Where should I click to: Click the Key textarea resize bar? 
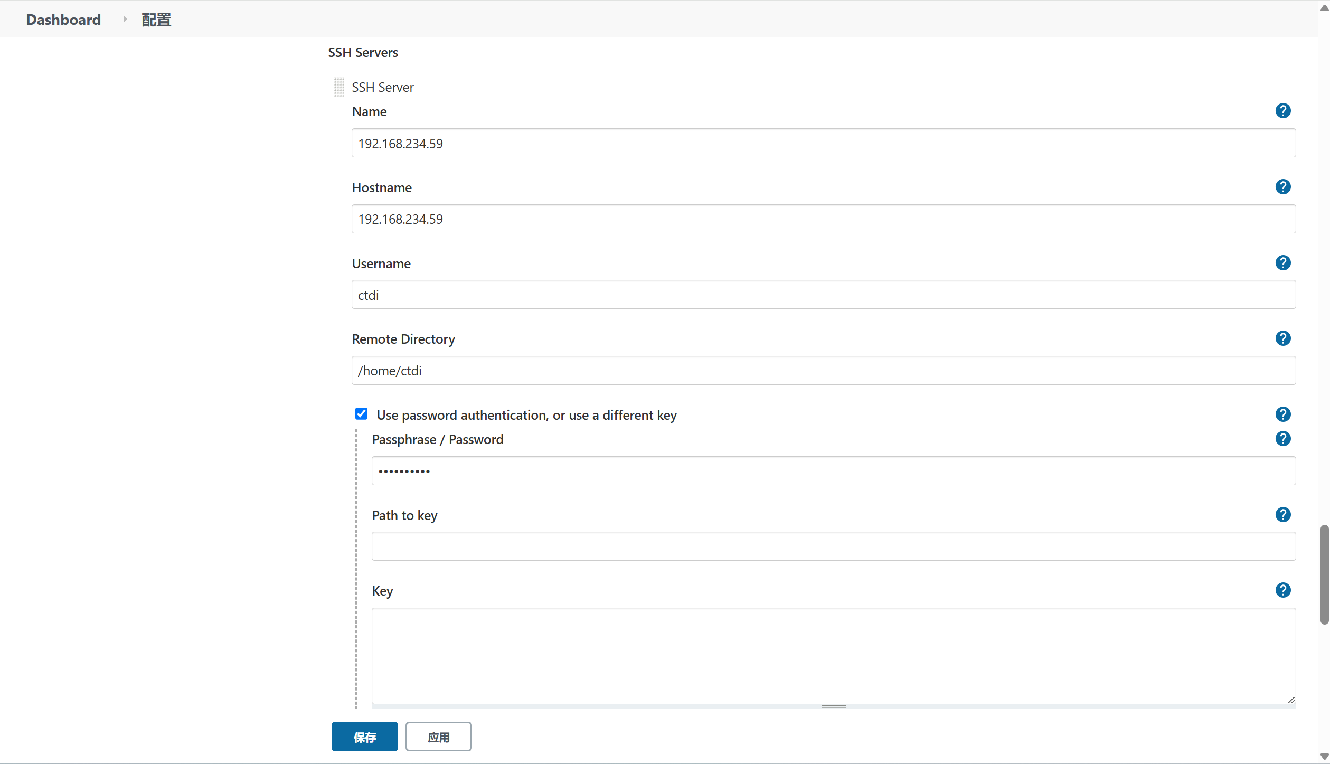[833, 706]
